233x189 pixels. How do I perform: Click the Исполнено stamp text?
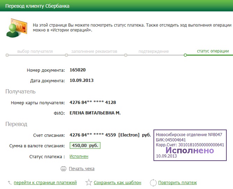click(190, 150)
